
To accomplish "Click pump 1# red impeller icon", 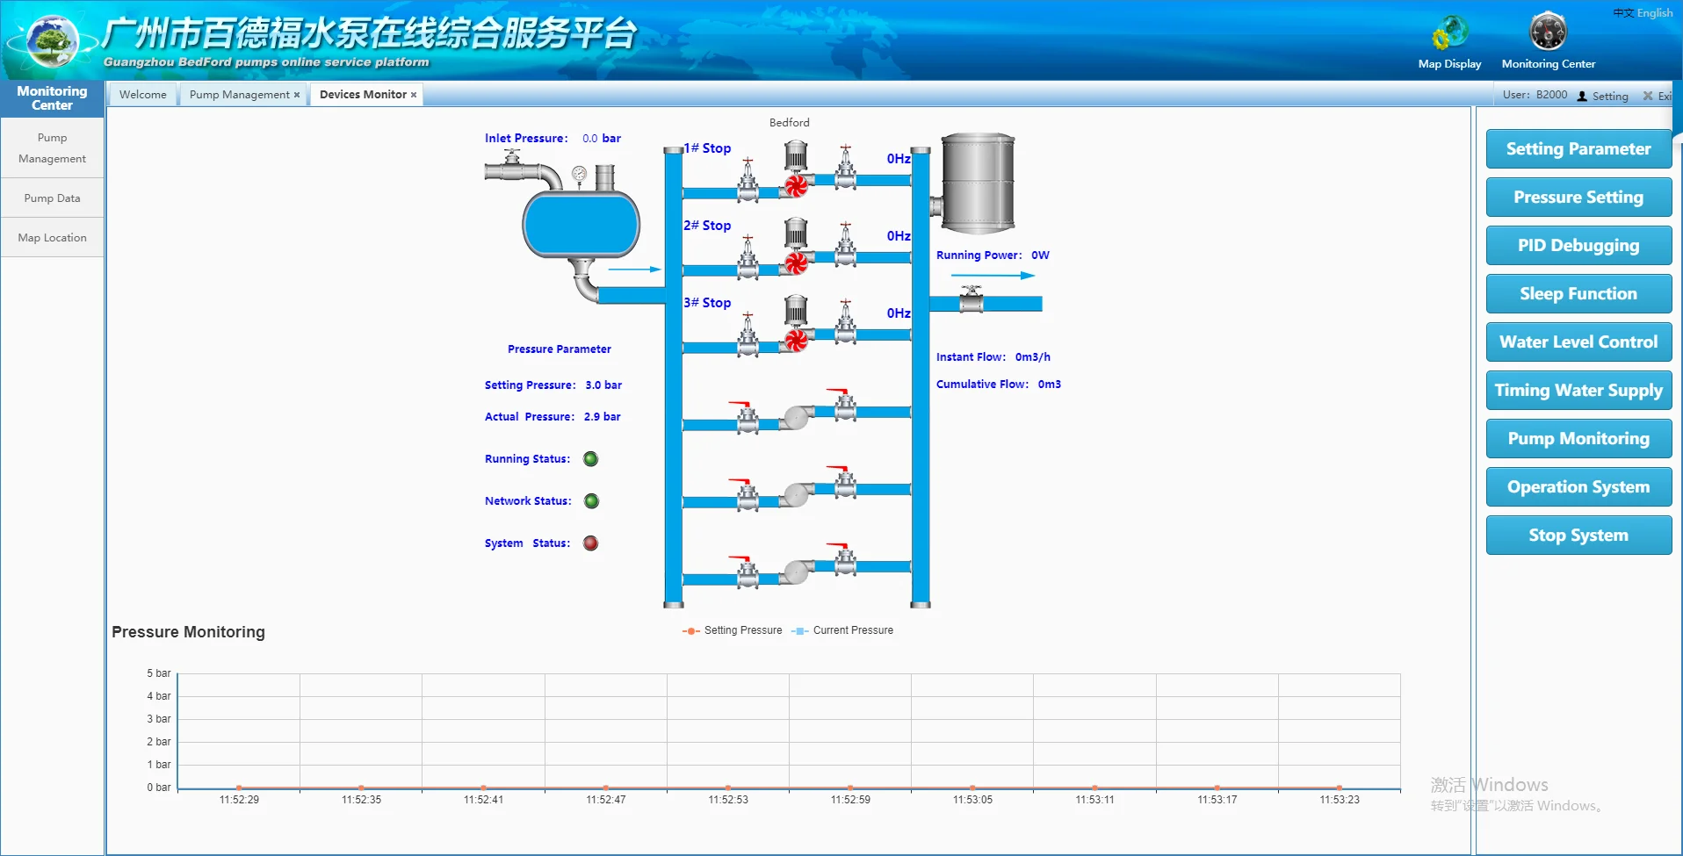I will (x=796, y=186).
